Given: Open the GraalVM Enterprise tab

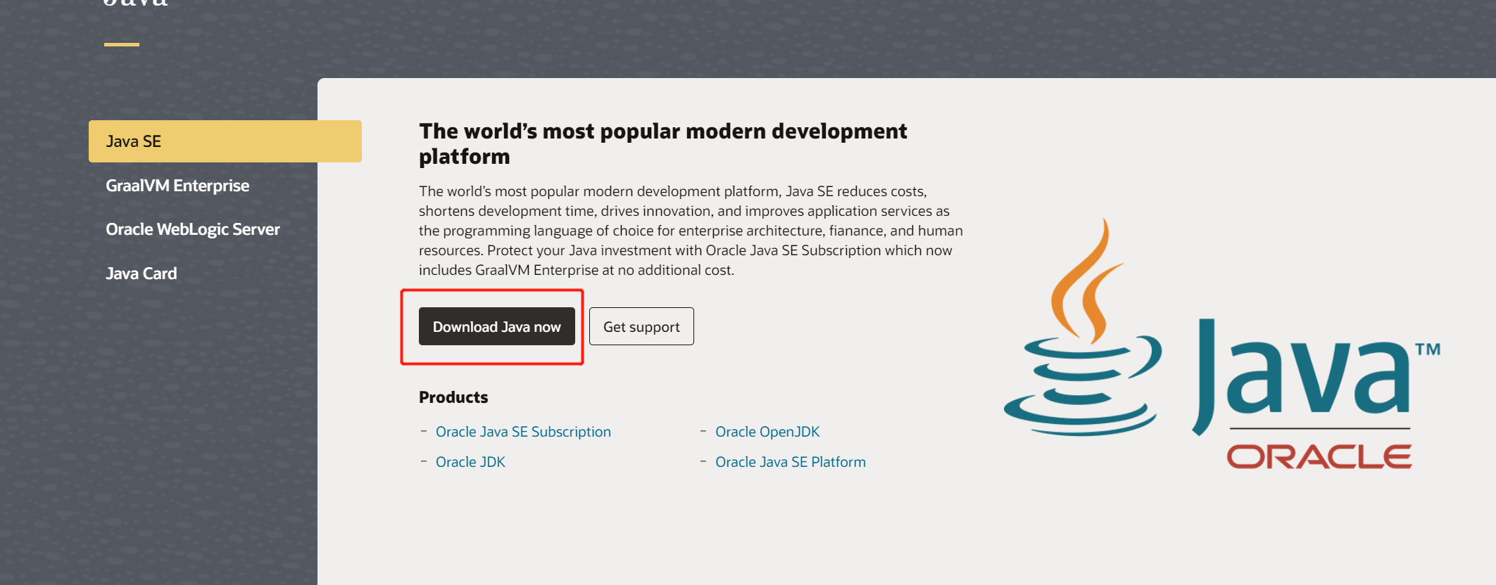Looking at the screenshot, I should tap(177, 186).
